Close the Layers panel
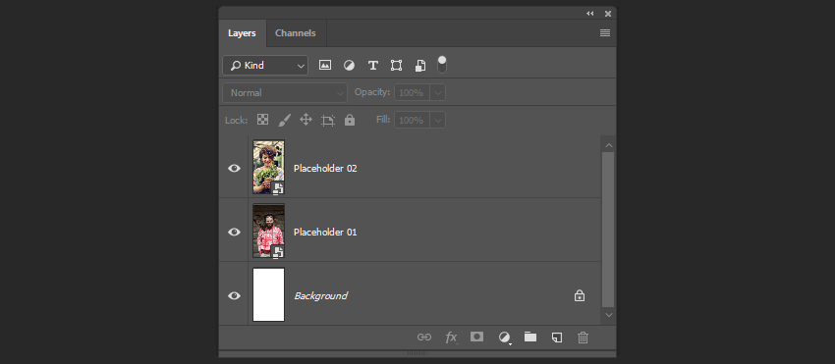This screenshot has width=835, height=364. [x=608, y=14]
